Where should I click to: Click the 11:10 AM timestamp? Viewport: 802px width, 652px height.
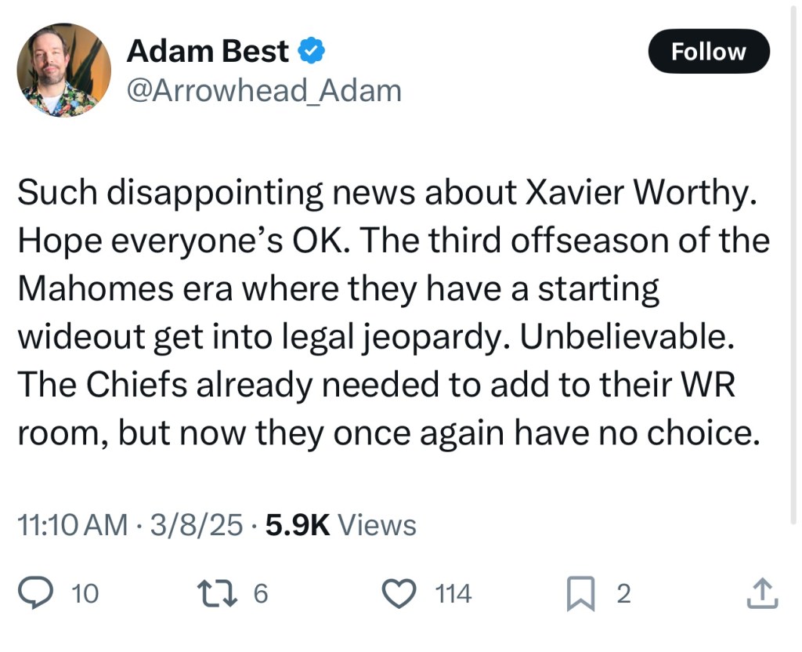tap(73, 525)
